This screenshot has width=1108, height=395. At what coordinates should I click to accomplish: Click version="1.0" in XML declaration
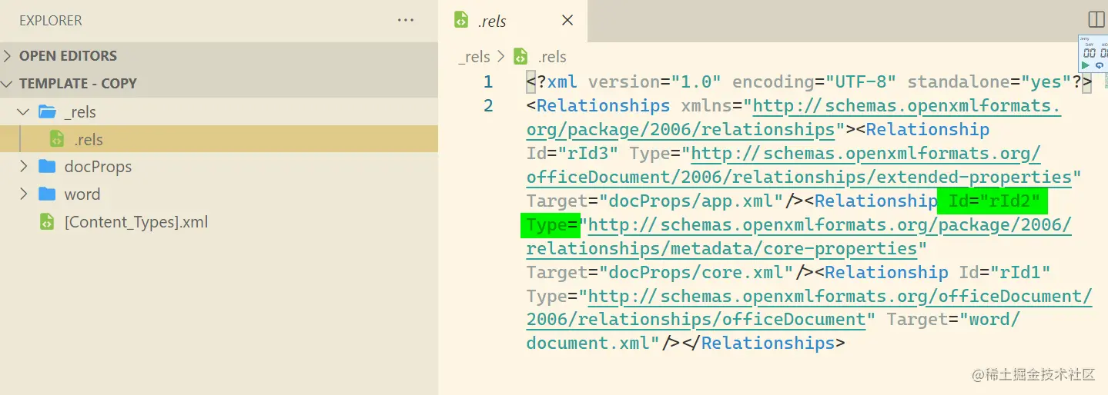coord(654,81)
